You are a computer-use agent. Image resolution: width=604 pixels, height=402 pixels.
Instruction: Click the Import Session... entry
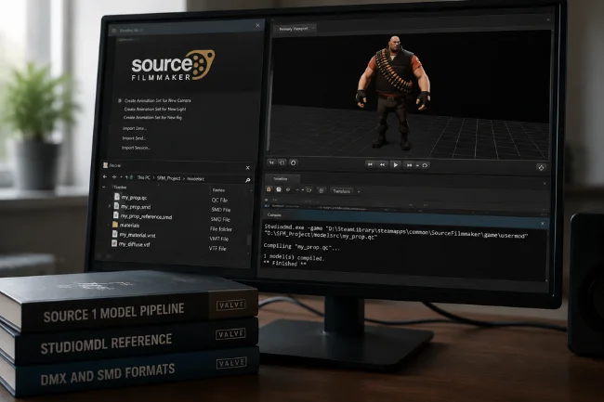(x=136, y=148)
